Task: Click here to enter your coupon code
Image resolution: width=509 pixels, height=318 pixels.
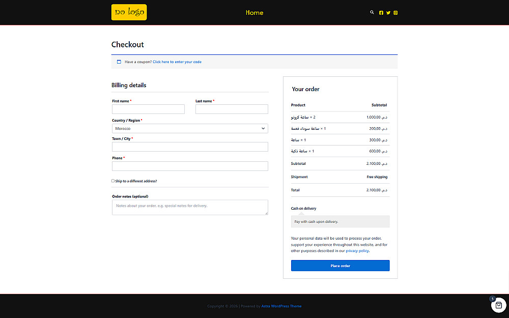Action: 177,62
